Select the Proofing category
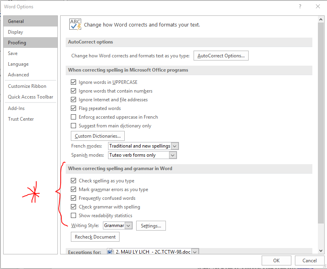 (x=30, y=42)
